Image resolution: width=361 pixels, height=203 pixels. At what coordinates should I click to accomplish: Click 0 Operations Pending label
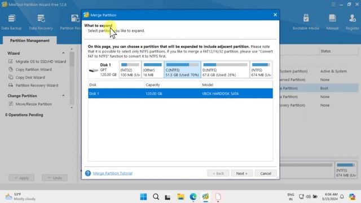[24, 114]
